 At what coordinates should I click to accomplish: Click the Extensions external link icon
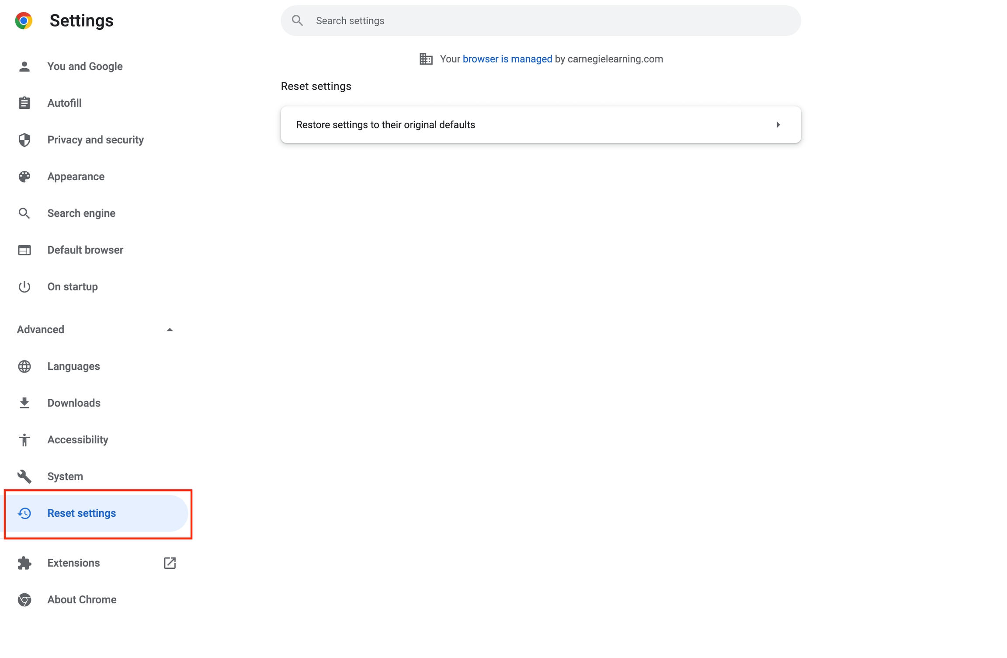point(170,563)
